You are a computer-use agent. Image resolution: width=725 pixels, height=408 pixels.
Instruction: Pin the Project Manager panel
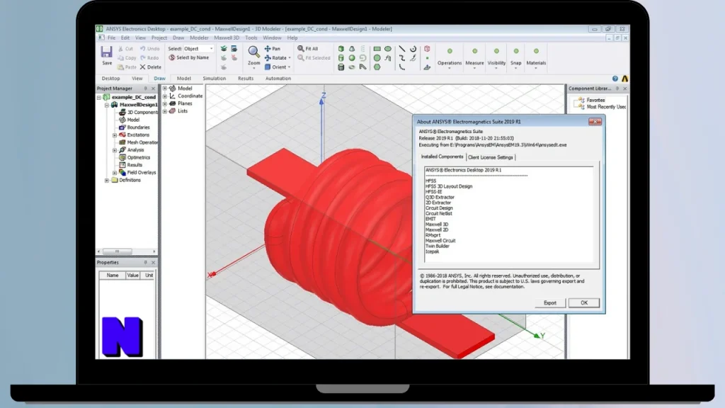pyautogui.click(x=145, y=89)
